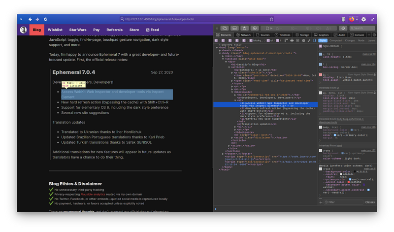Go back with the browser back arrow
The image size is (394, 232).
click(30, 19)
